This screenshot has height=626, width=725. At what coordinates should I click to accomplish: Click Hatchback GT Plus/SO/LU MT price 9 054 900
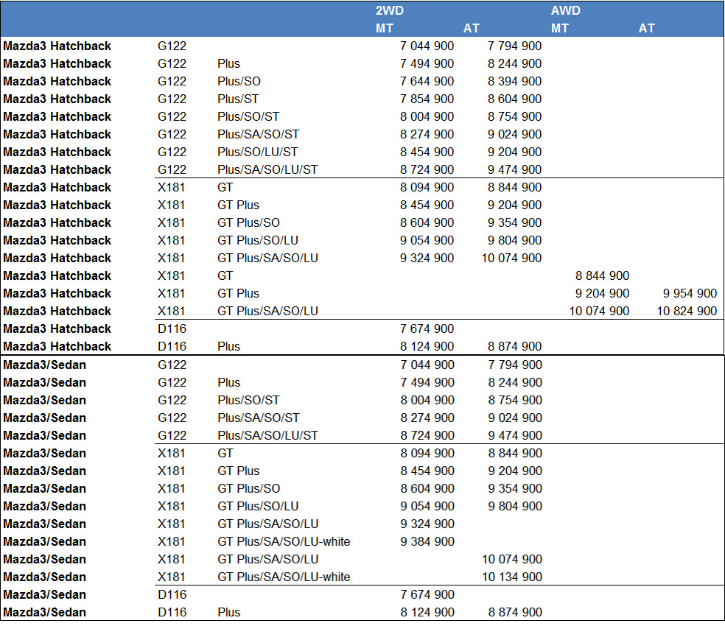[427, 240]
